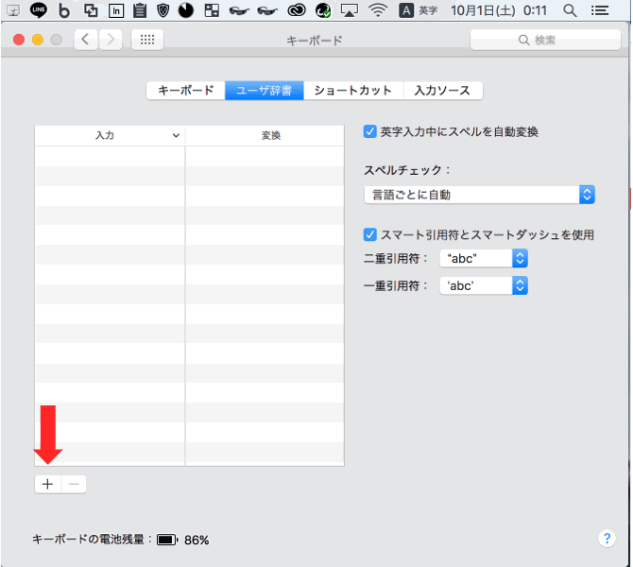
Task: Go forward with the right chevron button
Action: (x=111, y=40)
